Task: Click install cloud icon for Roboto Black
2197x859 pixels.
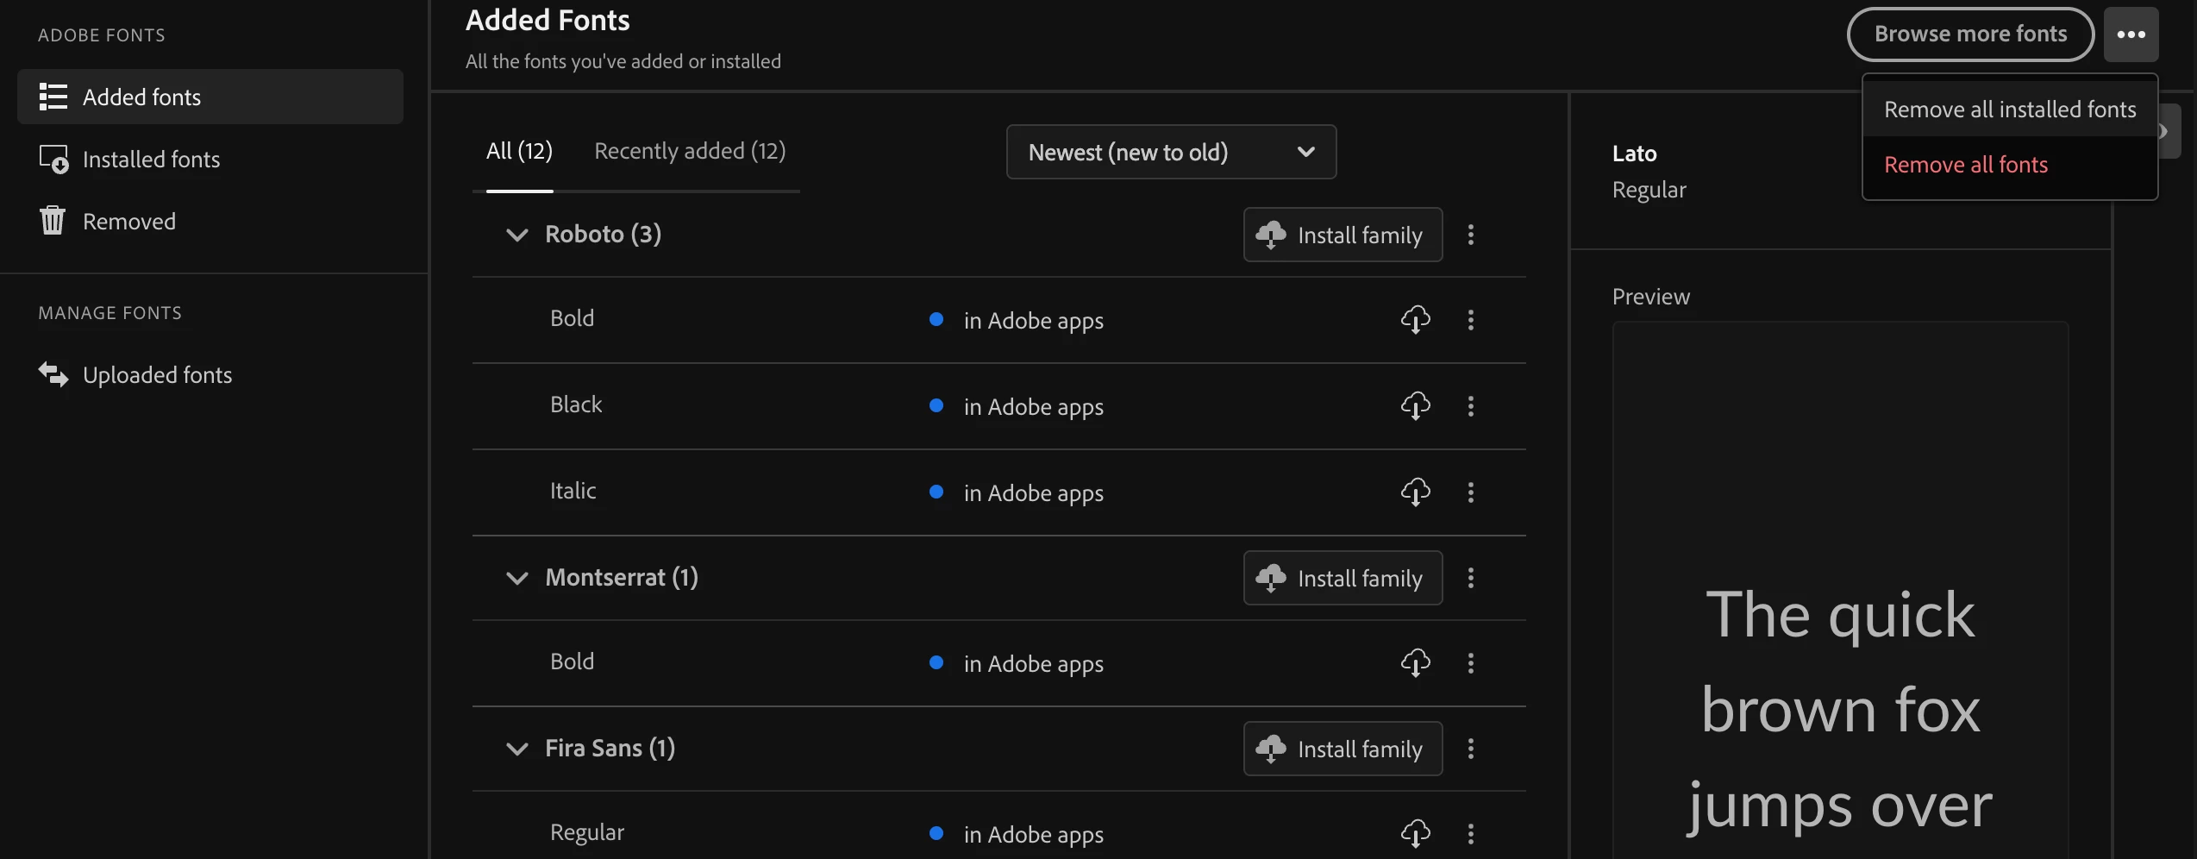Action: [1415, 405]
